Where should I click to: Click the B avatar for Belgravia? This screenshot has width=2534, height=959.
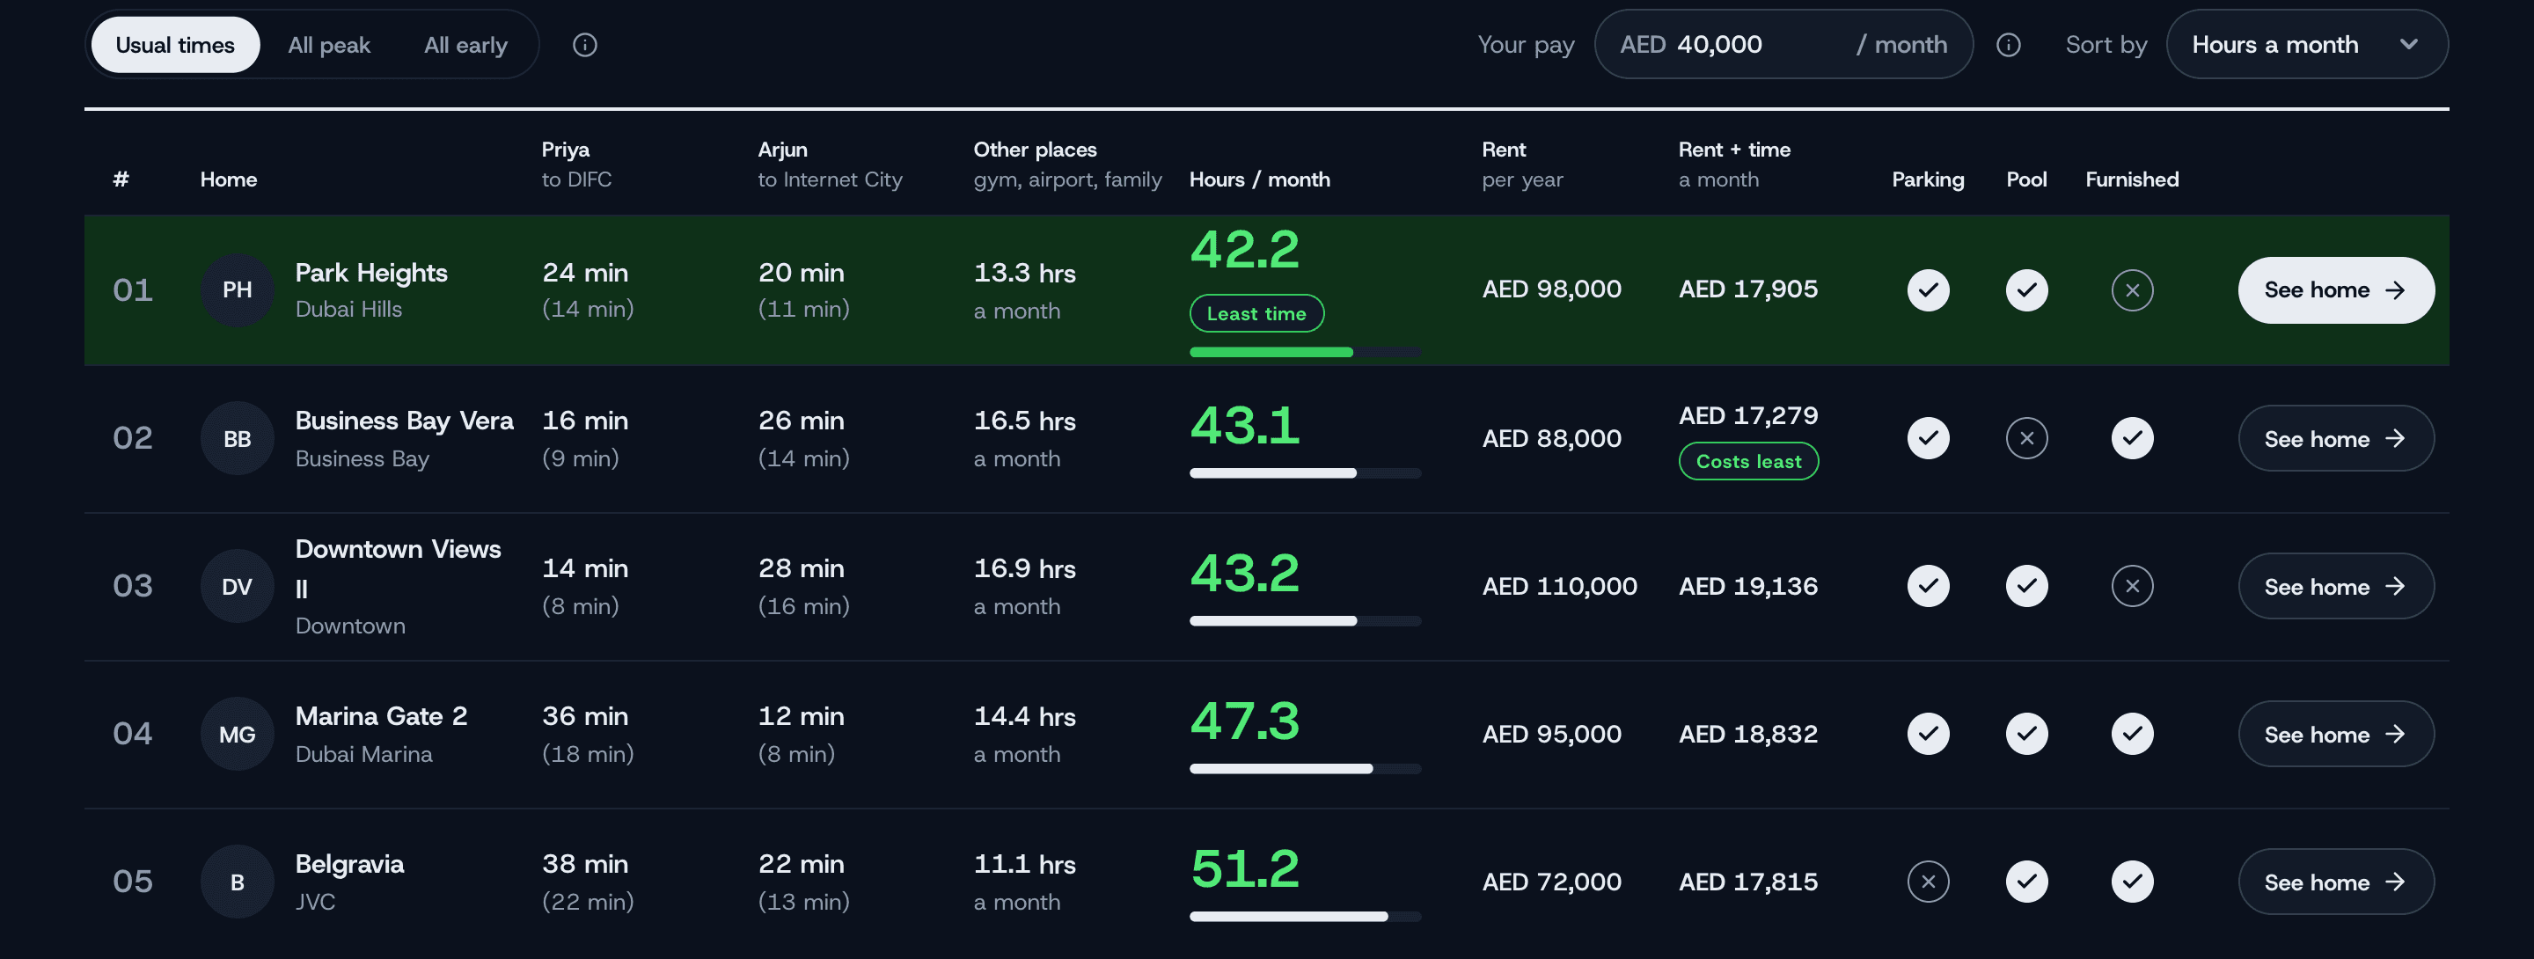pyautogui.click(x=237, y=882)
